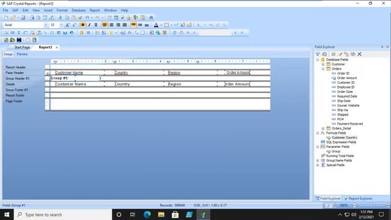Click the Undo arrow icon
Viewport: 391px width, 220px height.
87,18
